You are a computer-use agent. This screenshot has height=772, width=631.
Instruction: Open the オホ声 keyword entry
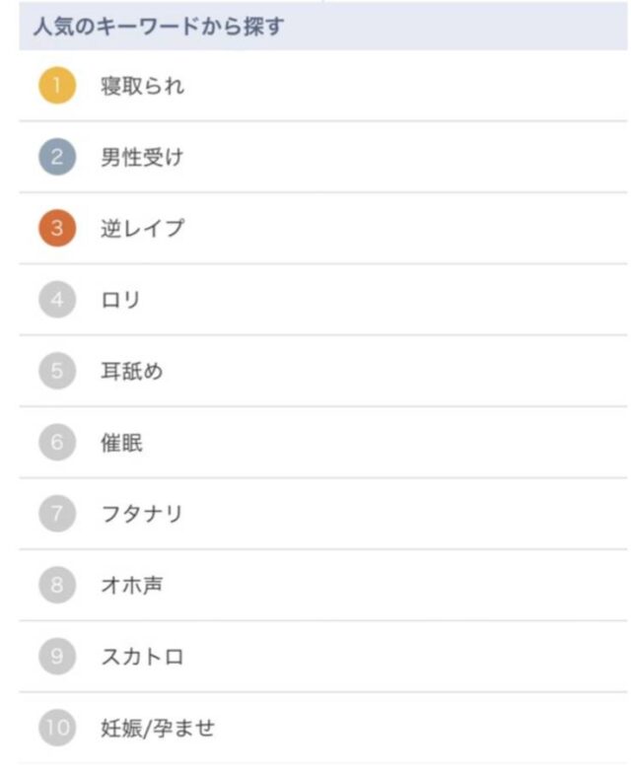click(x=131, y=586)
